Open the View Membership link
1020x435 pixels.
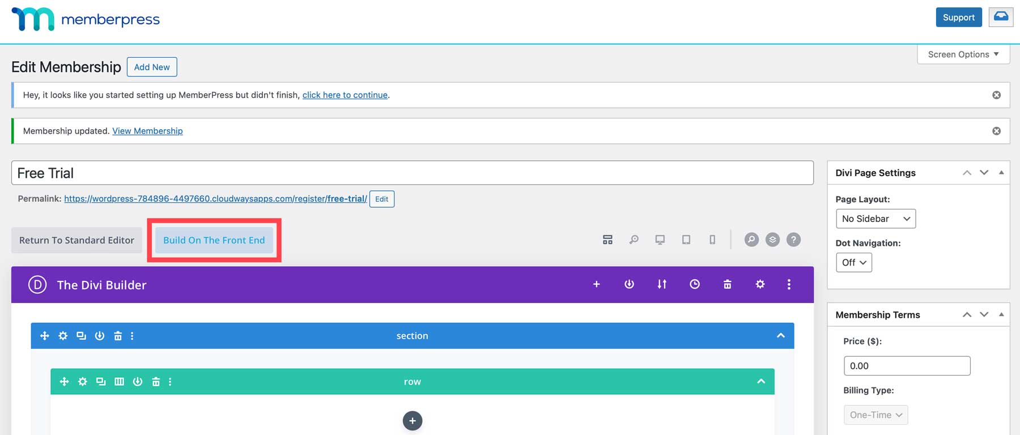147,131
